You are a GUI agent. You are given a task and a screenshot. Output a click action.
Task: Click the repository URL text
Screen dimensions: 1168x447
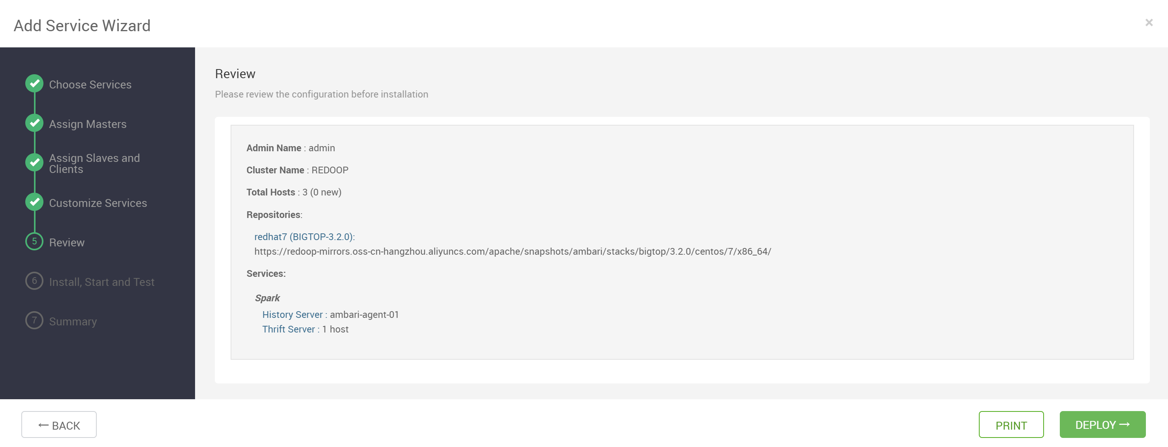[x=513, y=251]
